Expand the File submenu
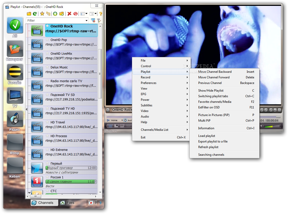288x214 pixels. point(162,61)
